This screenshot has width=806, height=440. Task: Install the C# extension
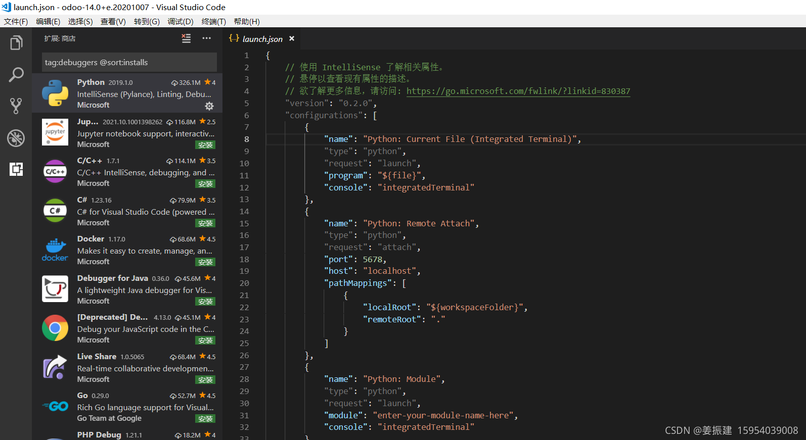206,223
